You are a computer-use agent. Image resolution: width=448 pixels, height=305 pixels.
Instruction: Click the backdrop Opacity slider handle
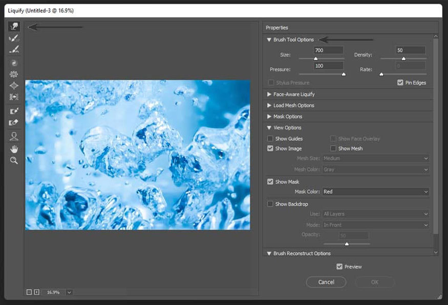click(347, 244)
